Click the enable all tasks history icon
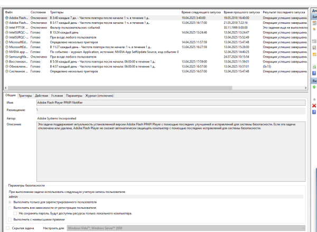 pyautogui.click(x=314, y=48)
